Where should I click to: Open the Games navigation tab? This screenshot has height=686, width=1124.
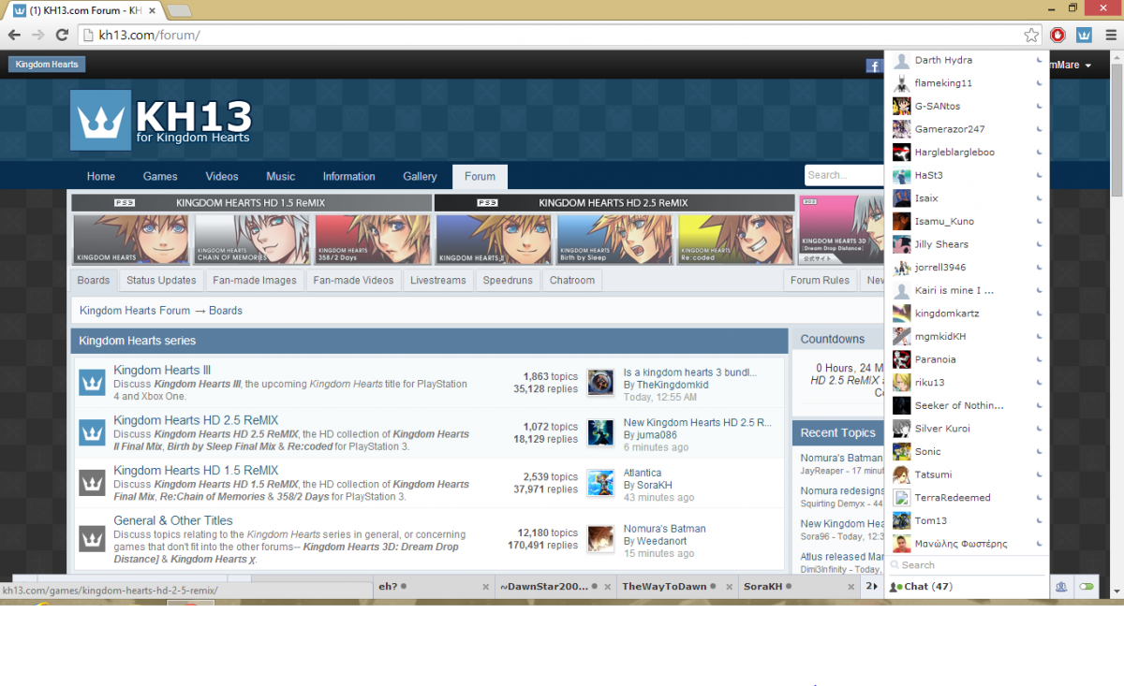pyautogui.click(x=160, y=176)
